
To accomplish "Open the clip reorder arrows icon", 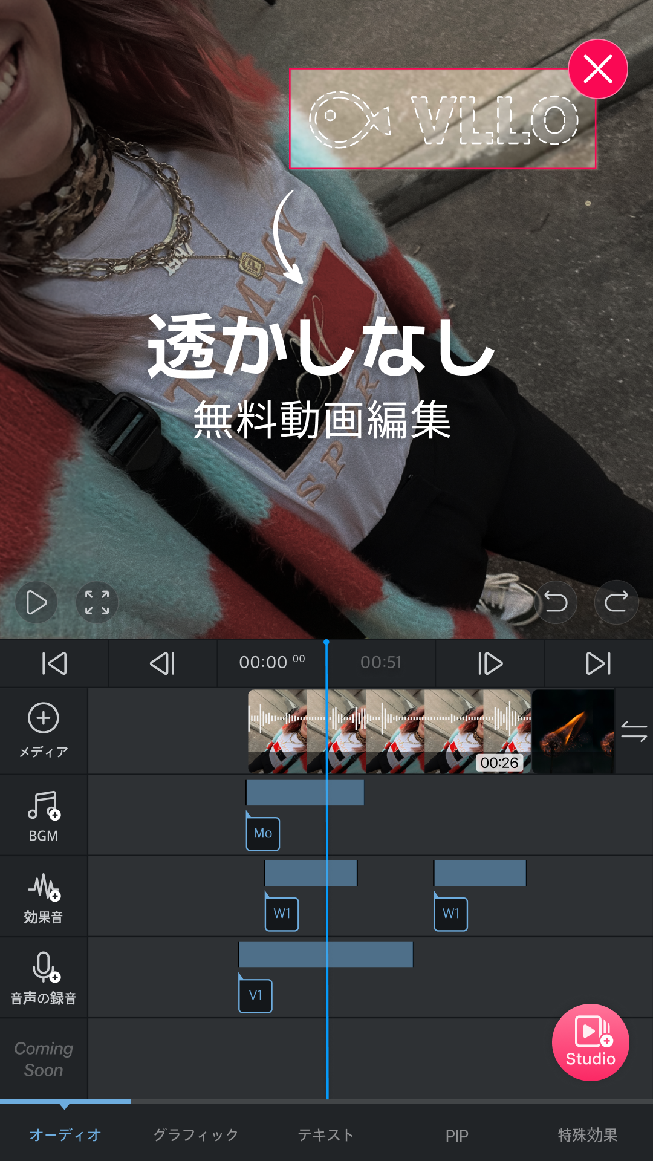I will click(x=634, y=731).
